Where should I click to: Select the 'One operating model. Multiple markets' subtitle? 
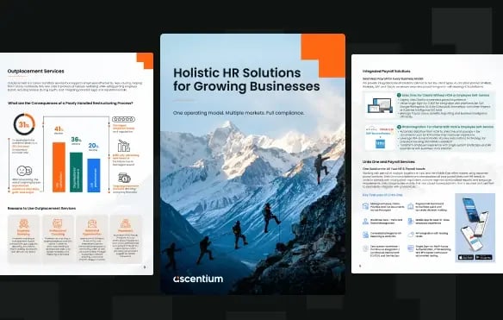[x=239, y=113]
